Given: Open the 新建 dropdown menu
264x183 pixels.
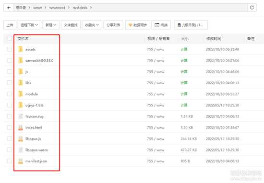Looking at the screenshot, I should click(x=51, y=25).
